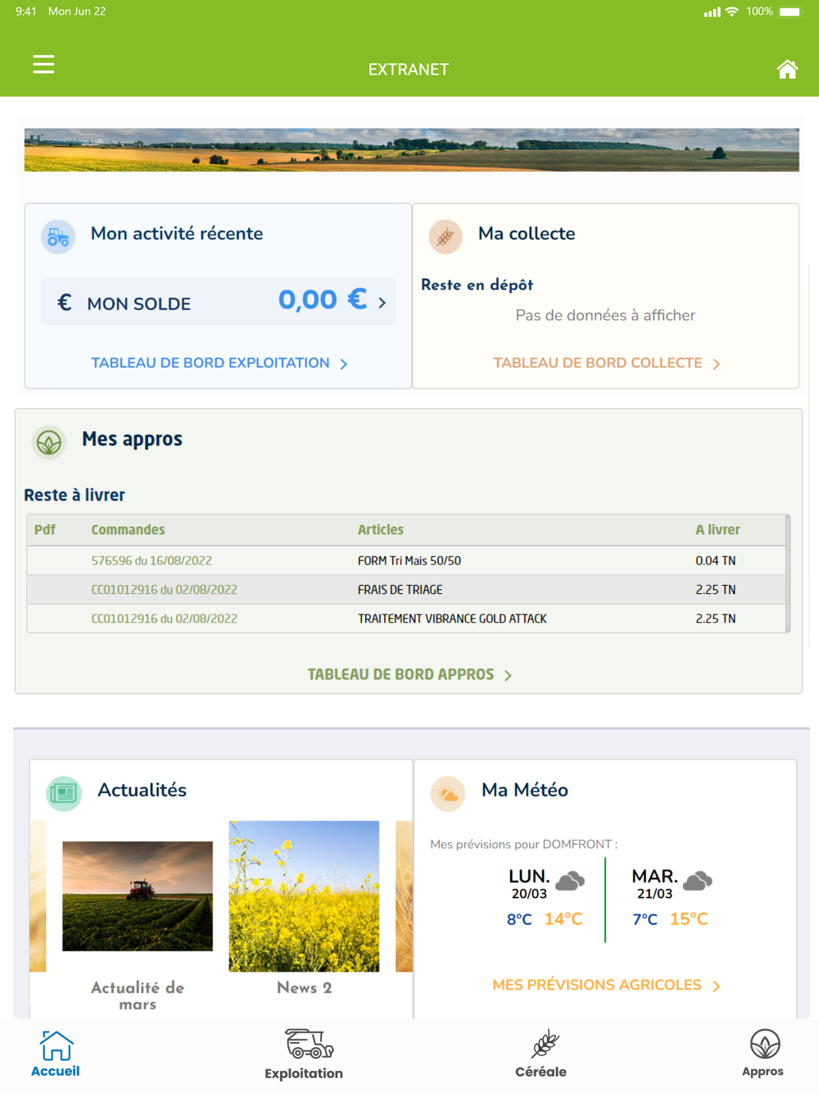819x1093 pixels.
Task: Click the chevron after Tableau de bord Appros
Action: pyautogui.click(x=508, y=675)
